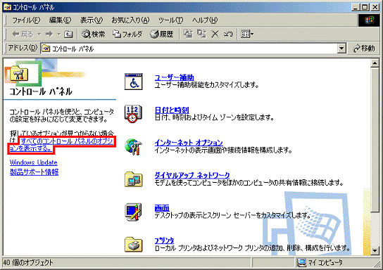Click the vertical scrollbar thumb
The image size is (383, 270).
point(375,140)
